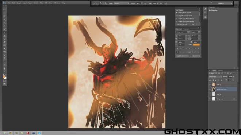Toggle the Brush panel from options bar
Viewport: 241px width, 135px height.
pyautogui.click(x=106, y=3)
